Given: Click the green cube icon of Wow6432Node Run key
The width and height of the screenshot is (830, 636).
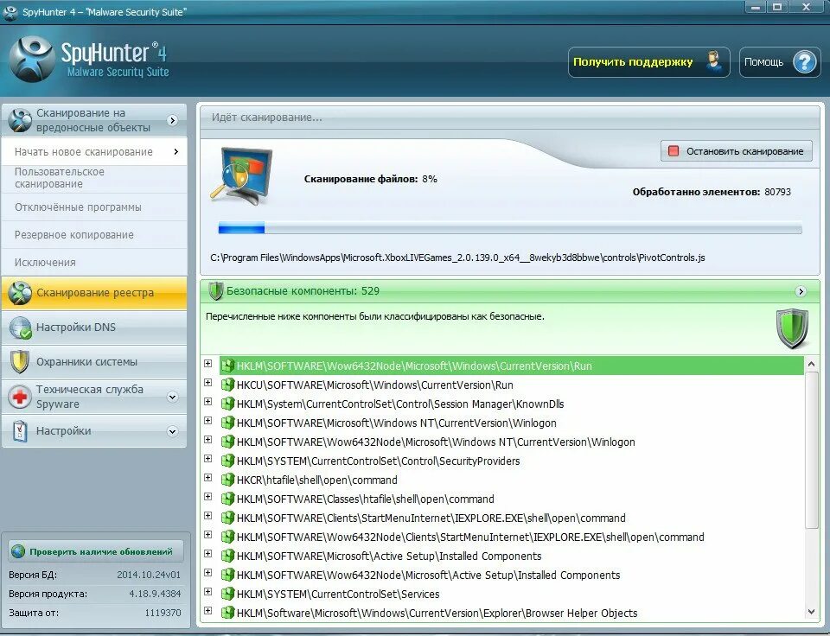Looking at the screenshot, I should [227, 366].
